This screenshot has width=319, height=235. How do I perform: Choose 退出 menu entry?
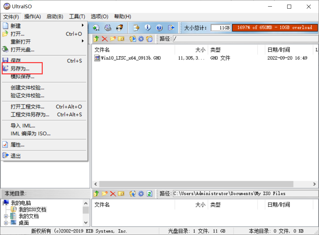tap(44, 156)
